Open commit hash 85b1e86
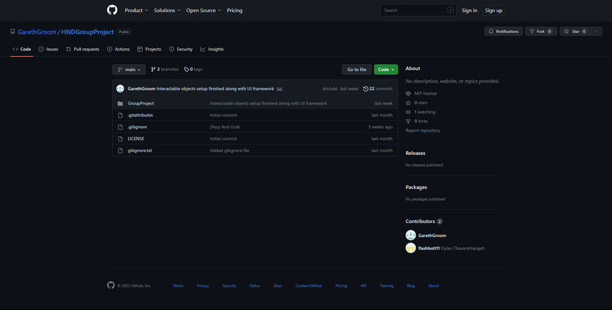This screenshot has width=612, height=310. (330, 89)
